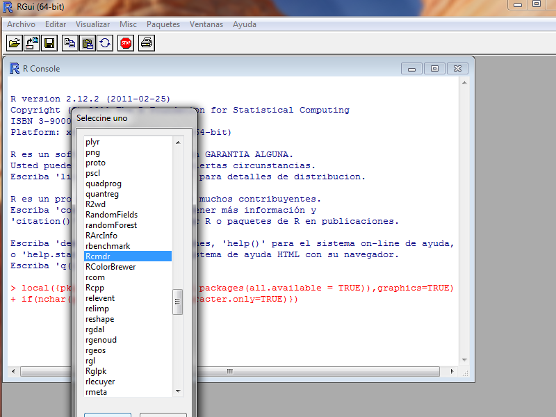The height and width of the screenshot is (417, 556).
Task: Click R Console horizontal scrollbar thumb
Action: pos(230,371)
